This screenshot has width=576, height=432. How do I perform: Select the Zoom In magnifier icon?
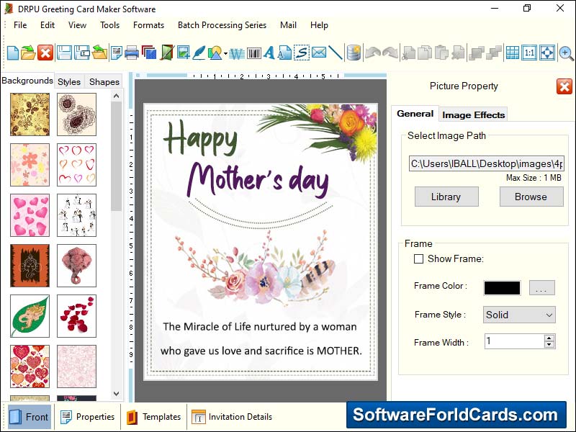coord(566,53)
